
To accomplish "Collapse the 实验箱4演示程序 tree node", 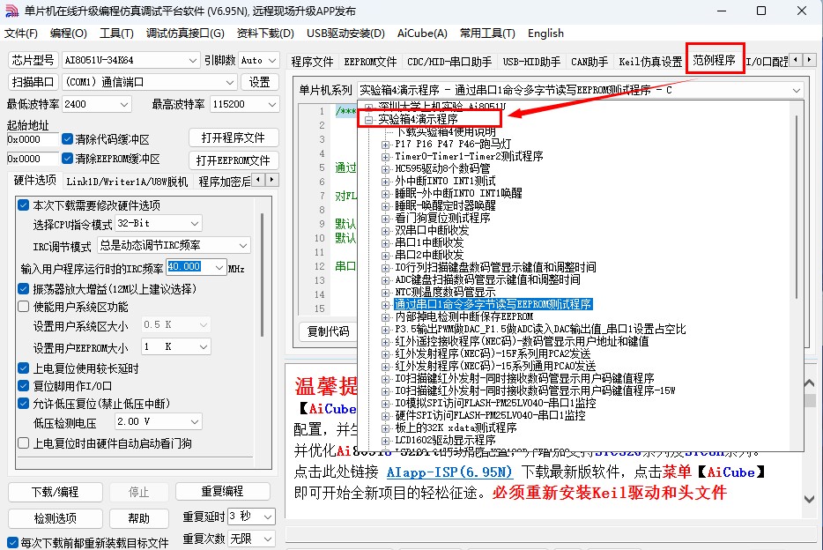I will click(369, 120).
